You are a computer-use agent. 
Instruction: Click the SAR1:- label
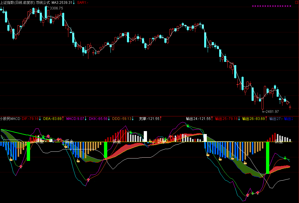(83, 2)
